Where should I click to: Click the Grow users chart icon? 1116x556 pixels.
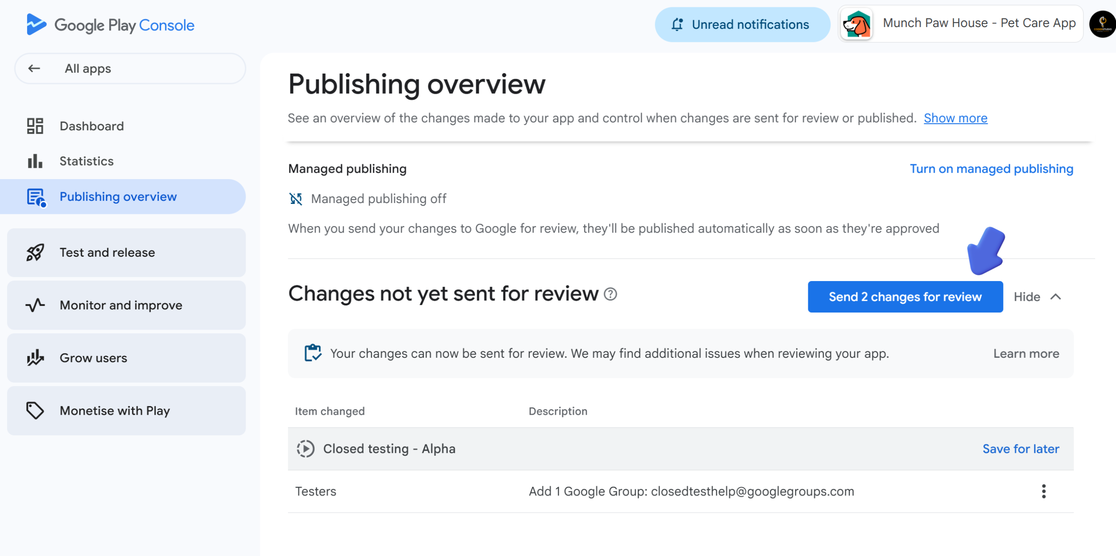pyautogui.click(x=34, y=358)
